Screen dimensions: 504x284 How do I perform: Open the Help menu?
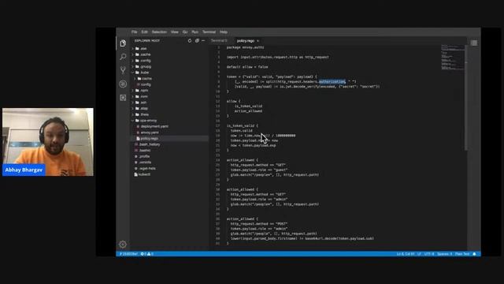[x=224, y=32]
